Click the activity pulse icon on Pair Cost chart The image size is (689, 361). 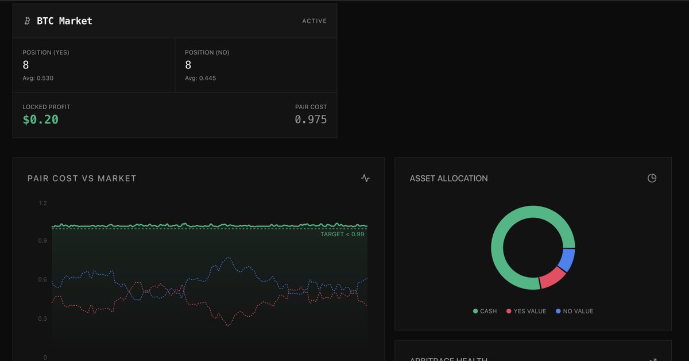tap(365, 178)
